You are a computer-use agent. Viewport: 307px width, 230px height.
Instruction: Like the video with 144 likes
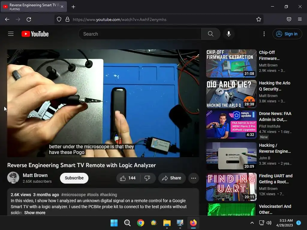(x=128, y=178)
